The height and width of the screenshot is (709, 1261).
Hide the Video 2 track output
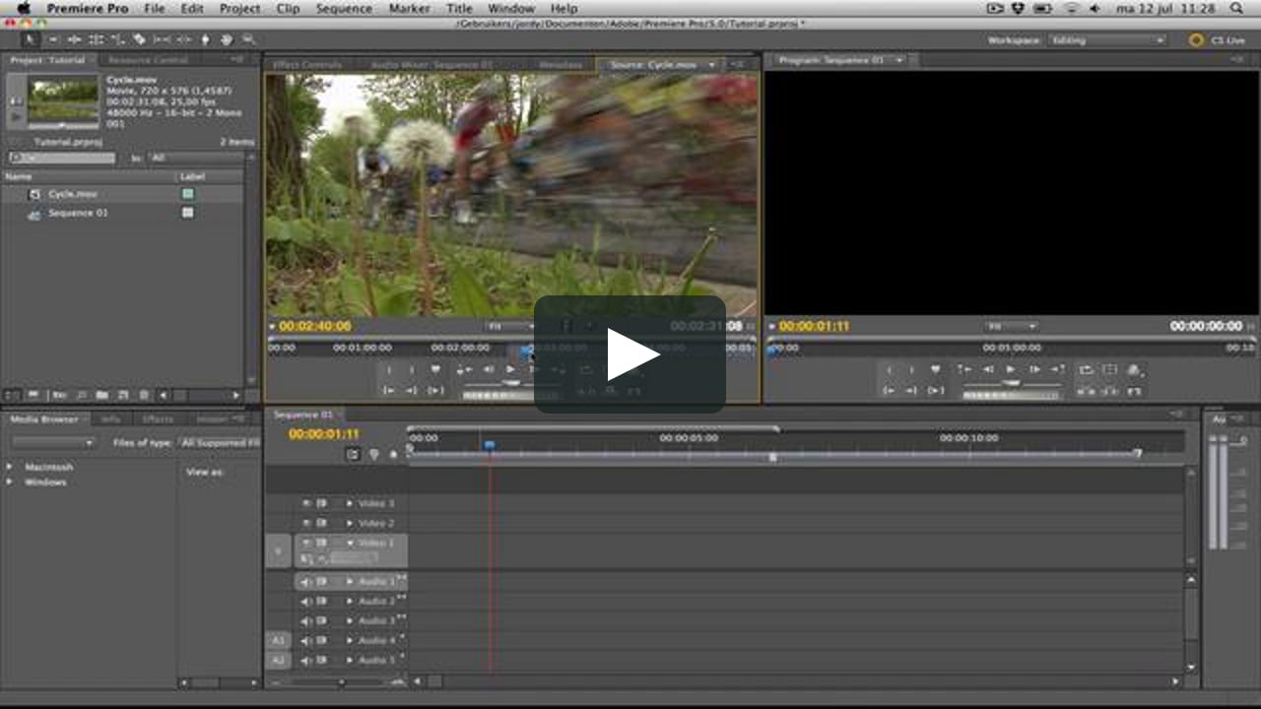coord(306,523)
